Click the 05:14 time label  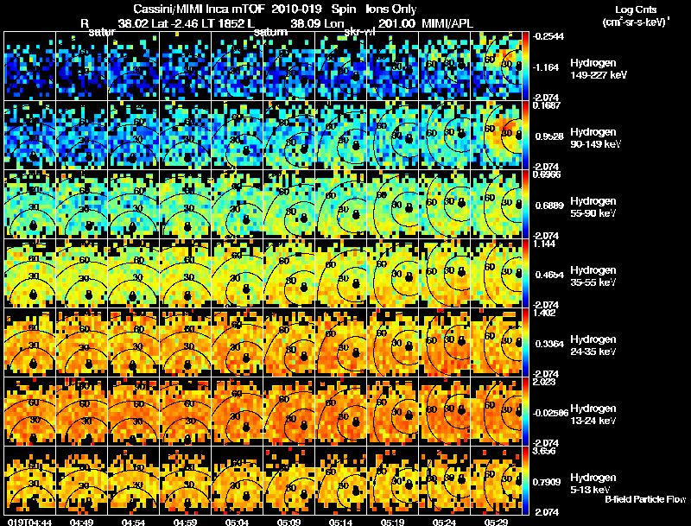click(340, 523)
